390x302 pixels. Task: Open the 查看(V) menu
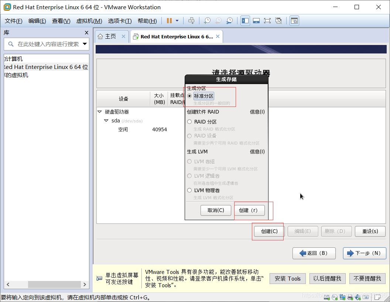61,21
